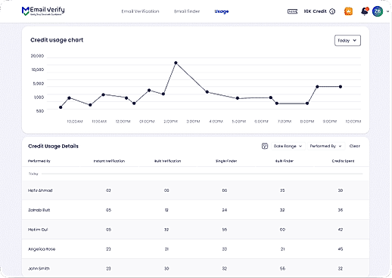Expand the profile menu chevron
Image resolution: width=392 pixels, height=278 pixels.
(x=387, y=11)
